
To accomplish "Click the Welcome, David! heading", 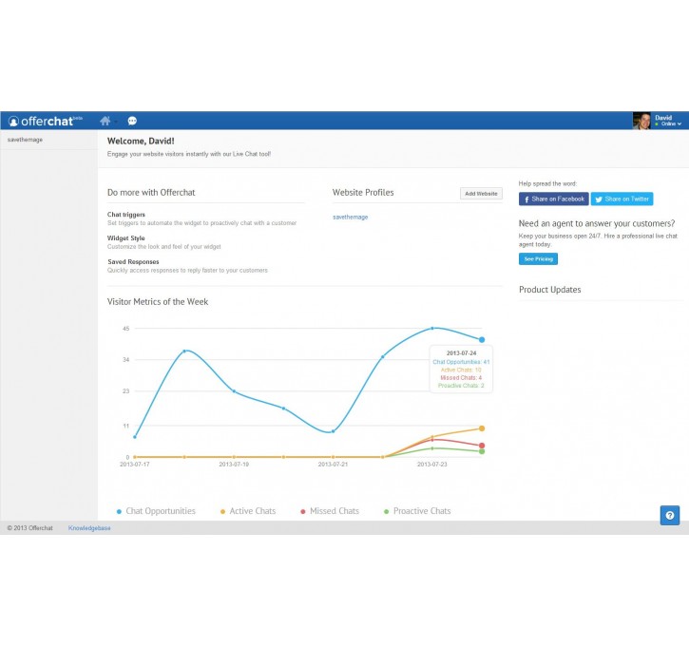I will coord(141,142).
